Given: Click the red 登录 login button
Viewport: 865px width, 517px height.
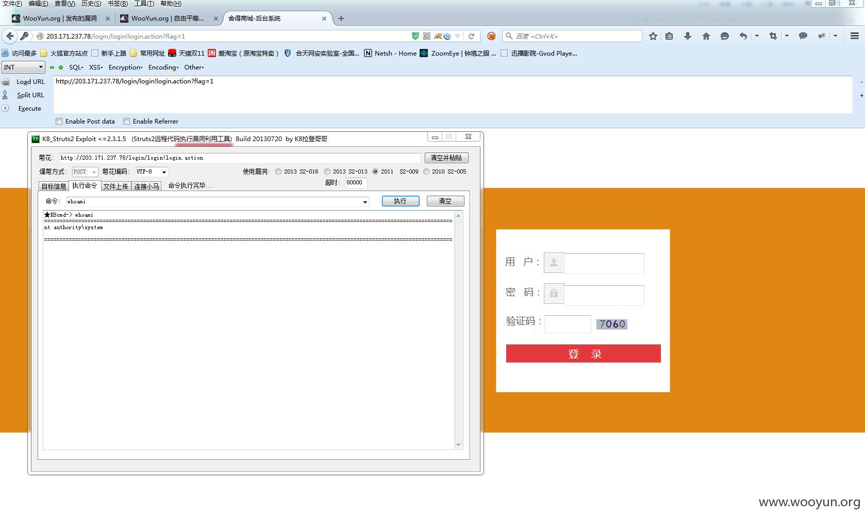Looking at the screenshot, I should coord(583,354).
